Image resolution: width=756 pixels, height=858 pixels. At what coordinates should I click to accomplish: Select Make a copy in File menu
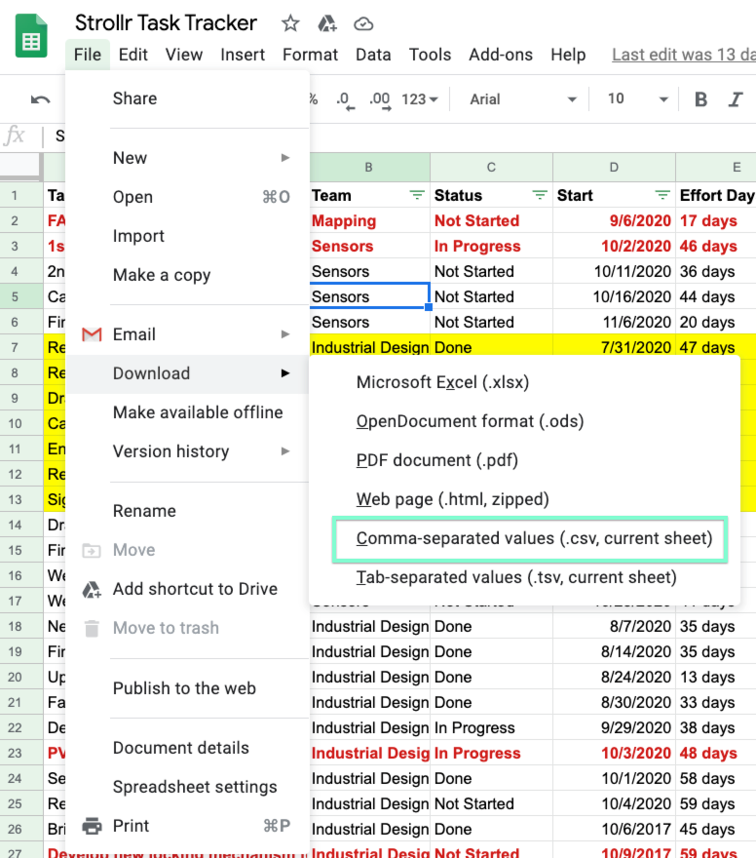[162, 275]
